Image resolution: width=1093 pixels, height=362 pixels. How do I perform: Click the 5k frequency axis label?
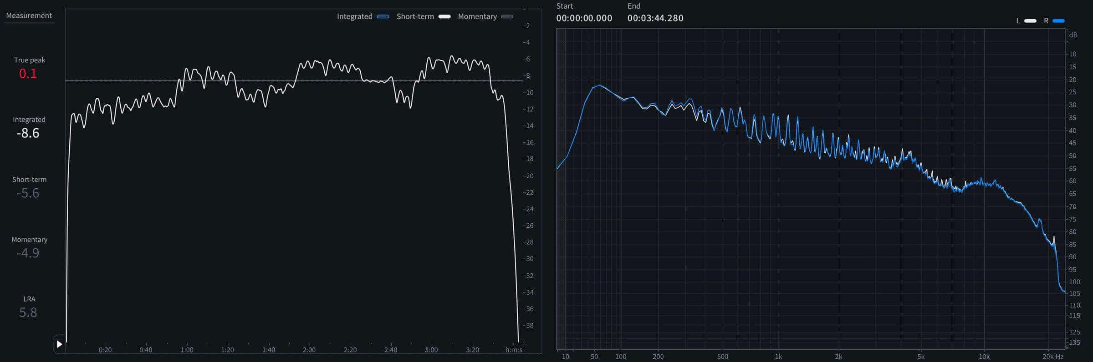(x=920, y=357)
